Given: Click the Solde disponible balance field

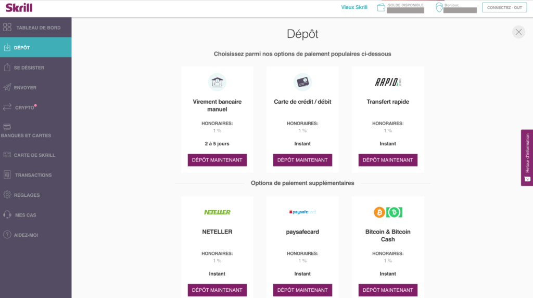Looking at the screenshot, I should click(x=405, y=10).
